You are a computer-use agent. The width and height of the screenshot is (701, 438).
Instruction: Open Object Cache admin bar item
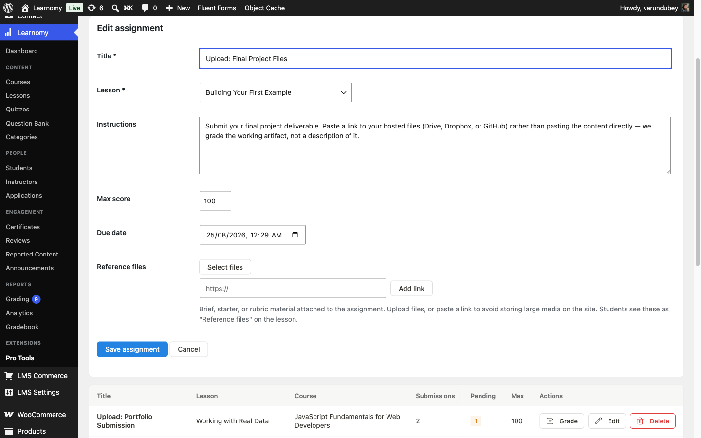tap(265, 8)
